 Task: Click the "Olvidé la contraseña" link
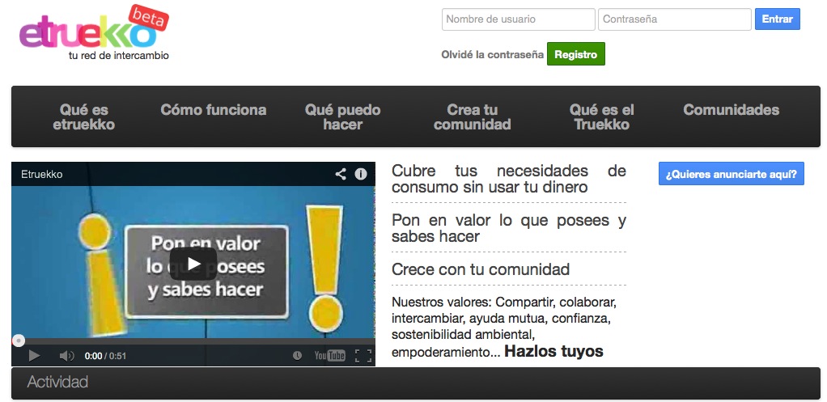tap(492, 55)
